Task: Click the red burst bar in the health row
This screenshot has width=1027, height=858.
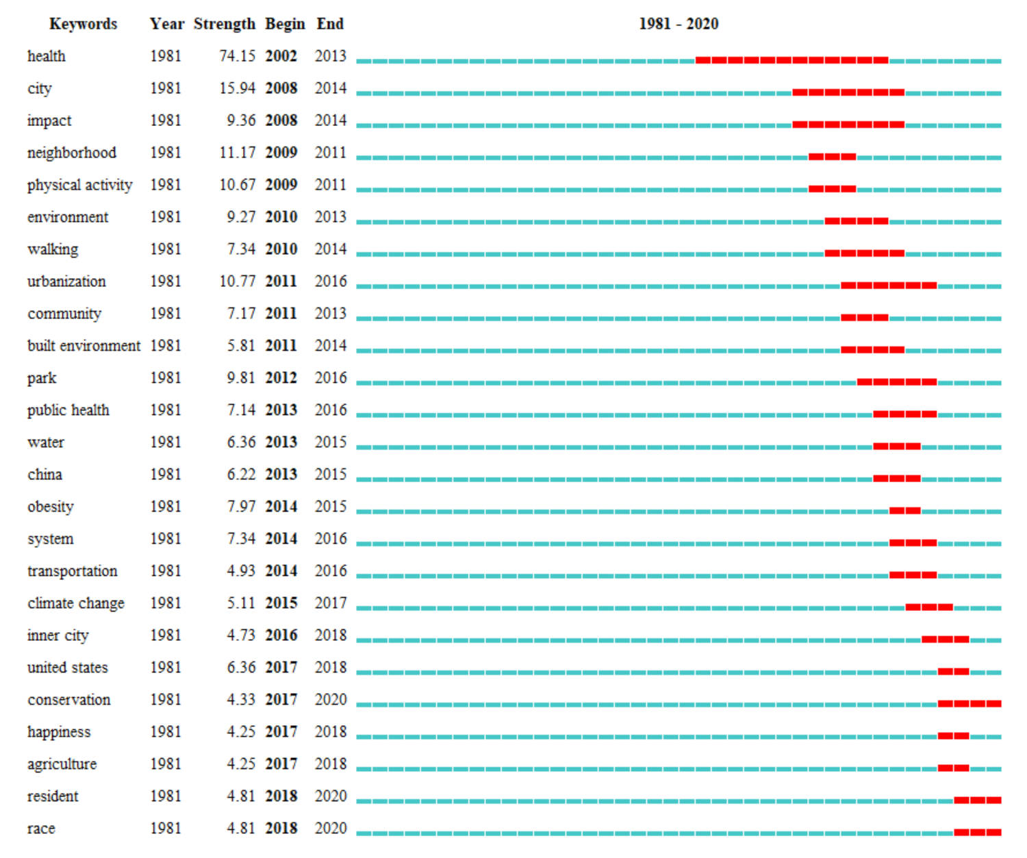Action: pos(792,60)
